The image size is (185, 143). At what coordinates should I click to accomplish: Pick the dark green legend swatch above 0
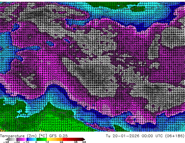38,139
